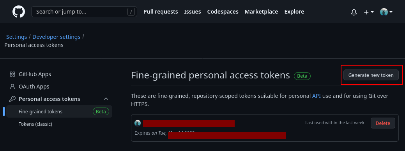Click the token owner avatar in the list
Viewport: 405px width, 151px height.
click(x=138, y=123)
